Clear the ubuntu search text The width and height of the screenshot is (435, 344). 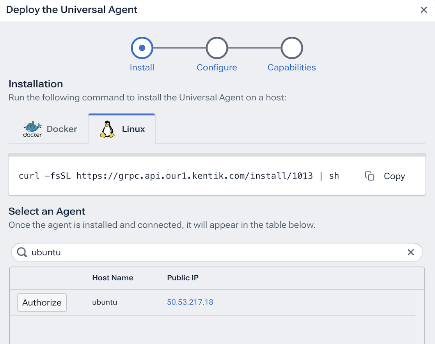[x=410, y=252]
